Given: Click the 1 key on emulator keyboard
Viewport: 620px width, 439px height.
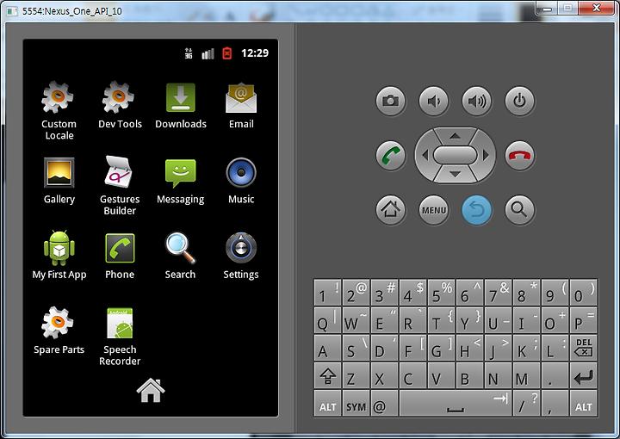Looking at the screenshot, I should tap(328, 293).
